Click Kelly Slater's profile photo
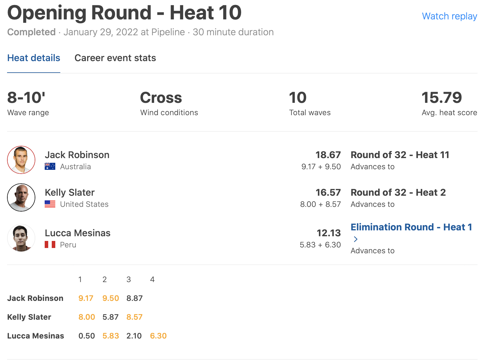 [21, 197]
